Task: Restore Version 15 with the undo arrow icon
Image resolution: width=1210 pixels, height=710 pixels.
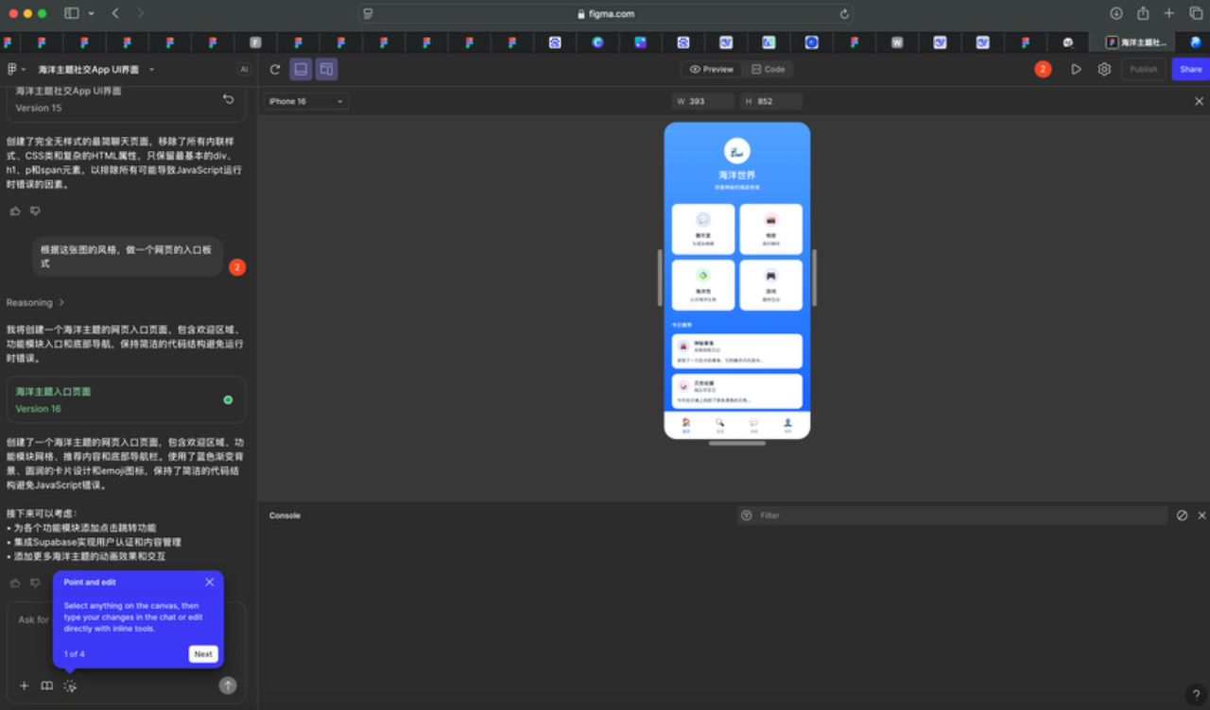Action: point(228,99)
